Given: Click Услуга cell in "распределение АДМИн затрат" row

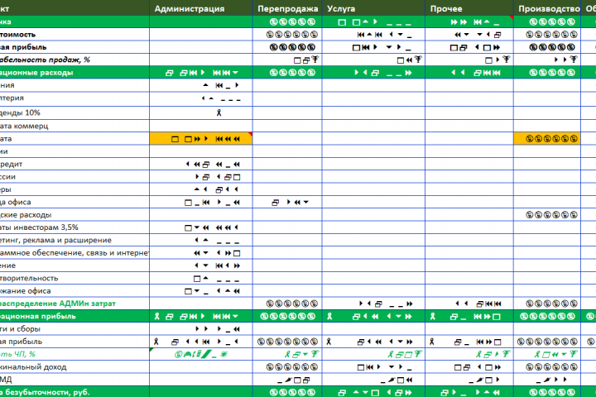Looking at the screenshot, I should tap(373, 304).
